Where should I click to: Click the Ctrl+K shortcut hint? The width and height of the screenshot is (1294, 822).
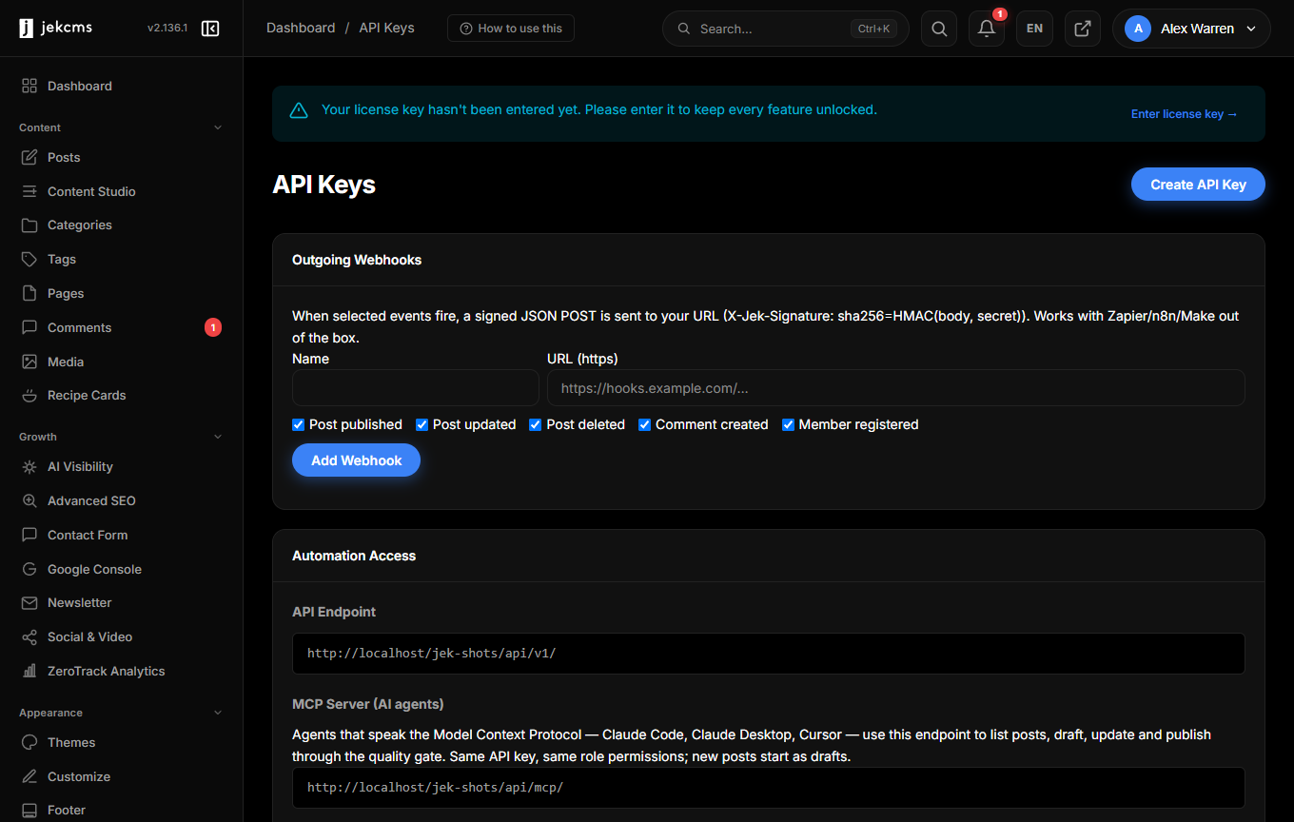click(x=873, y=29)
